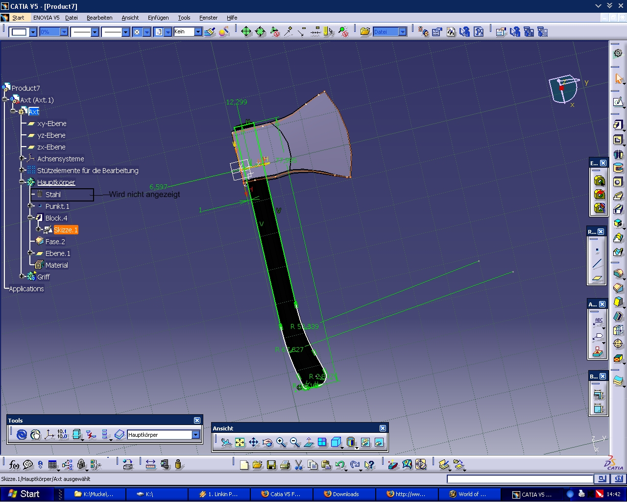Click the Cut scissors icon
Screen dimensions: 627x502
299,465
